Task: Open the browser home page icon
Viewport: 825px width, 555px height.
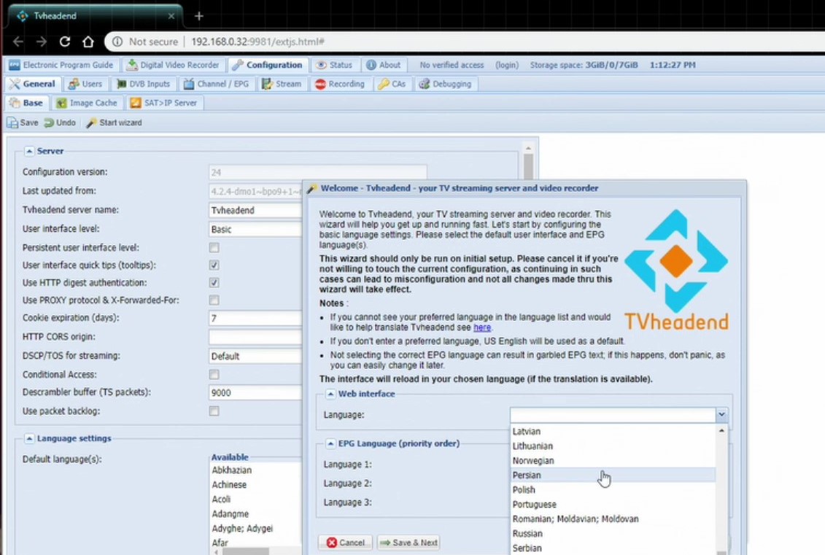Action: click(x=88, y=42)
